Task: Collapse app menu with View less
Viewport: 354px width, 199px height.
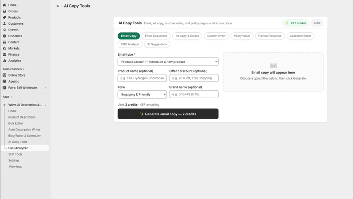Action: 15,167
